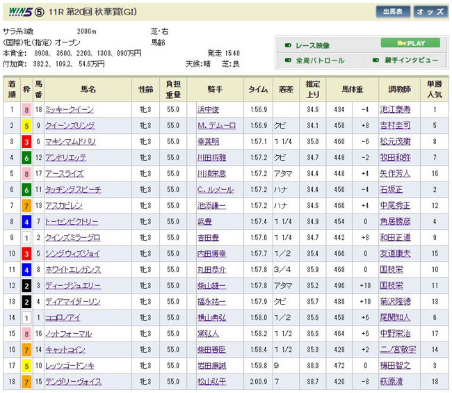Open horse link テンダリーヴォイス
This screenshot has width=452, height=393.
[x=73, y=382]
